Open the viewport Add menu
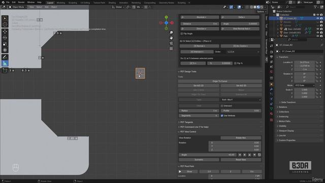 [x=46, y=7]
